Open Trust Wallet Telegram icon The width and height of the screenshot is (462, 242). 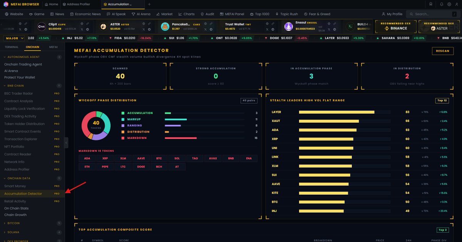273,29
